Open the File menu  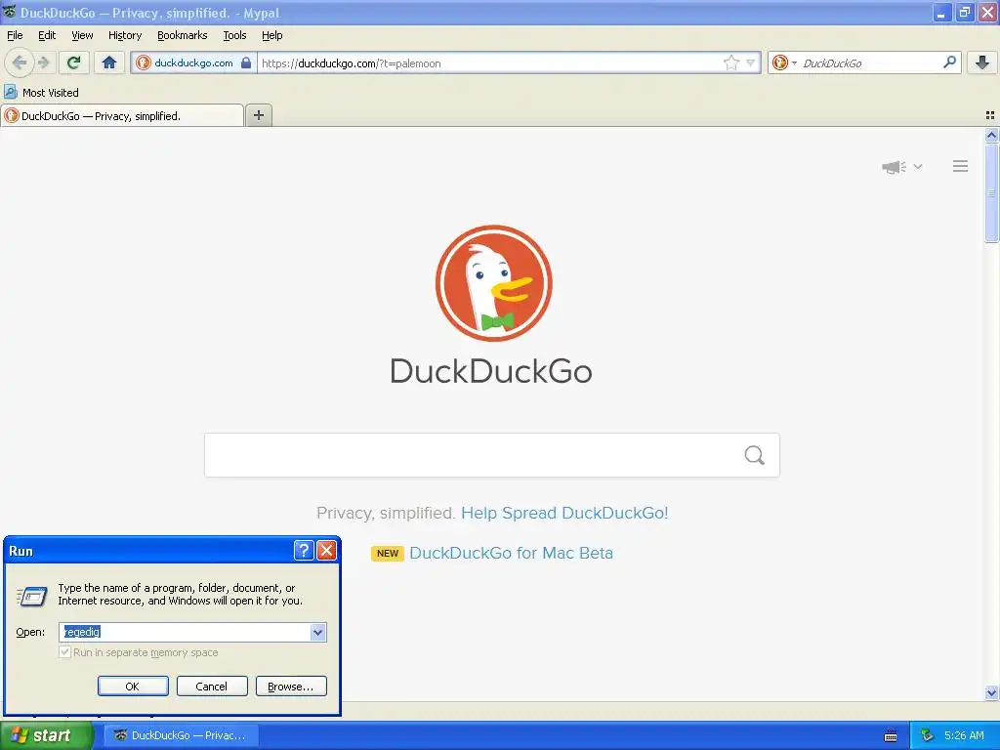coord(15,36)
